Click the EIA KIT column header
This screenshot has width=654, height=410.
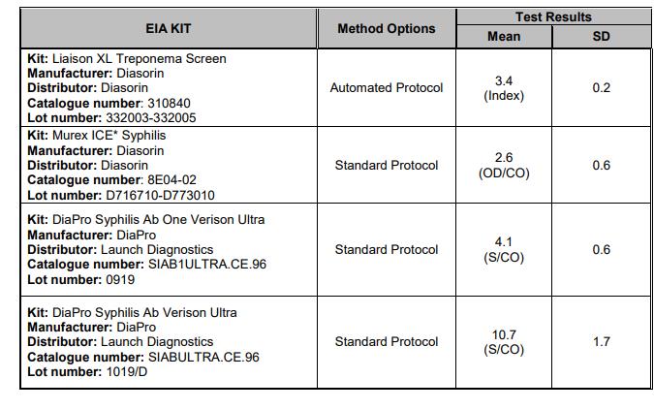[169, 29]
